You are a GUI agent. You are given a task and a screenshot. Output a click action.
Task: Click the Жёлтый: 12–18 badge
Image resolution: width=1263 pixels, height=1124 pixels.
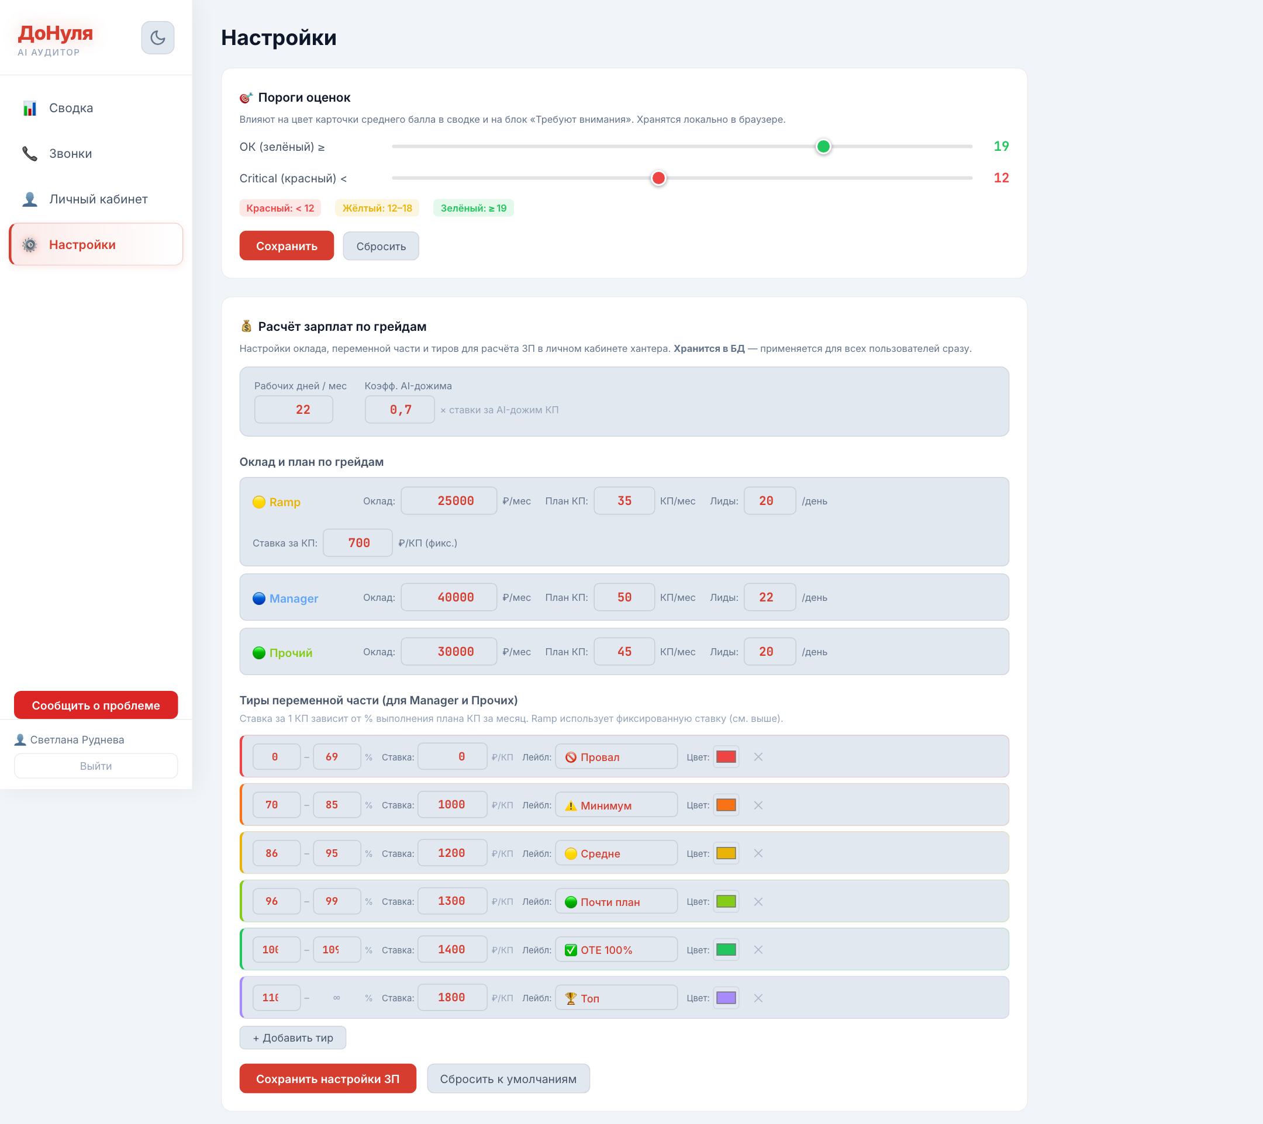pos(377,208)
